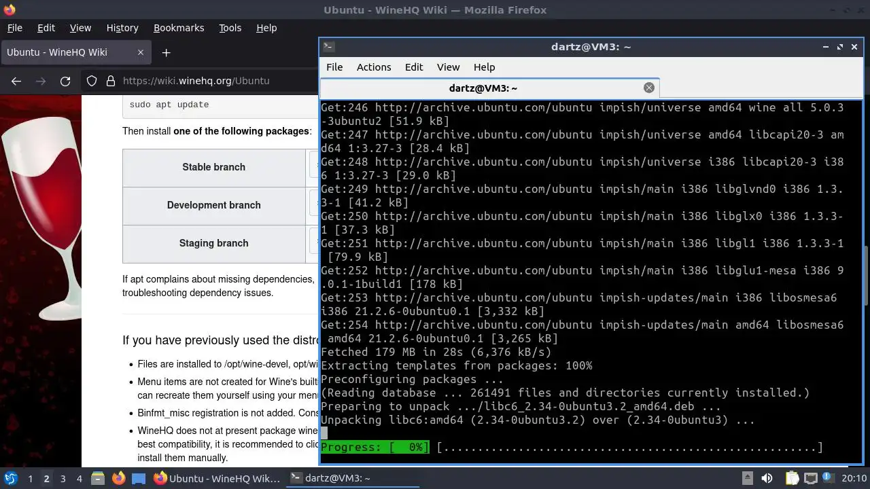Maximize the terminal window
This screenshot has width=870, height=489.
pos(840,47)
